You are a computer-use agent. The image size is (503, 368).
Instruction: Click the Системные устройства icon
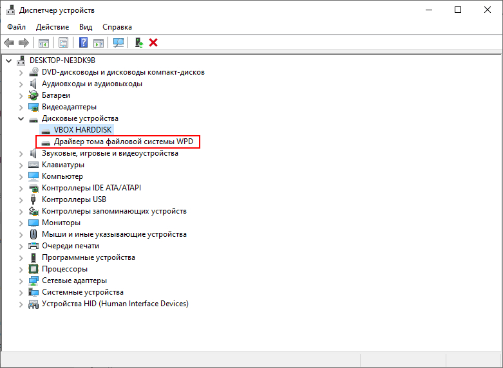pos(33,292)
